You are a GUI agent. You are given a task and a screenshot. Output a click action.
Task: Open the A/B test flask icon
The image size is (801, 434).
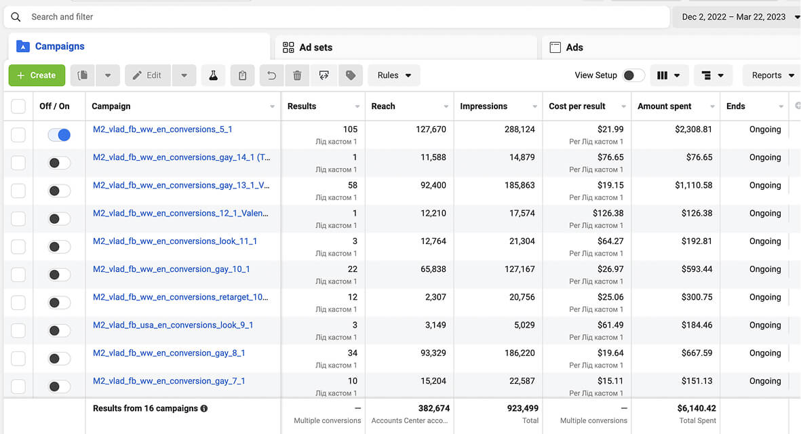point(213,75)
